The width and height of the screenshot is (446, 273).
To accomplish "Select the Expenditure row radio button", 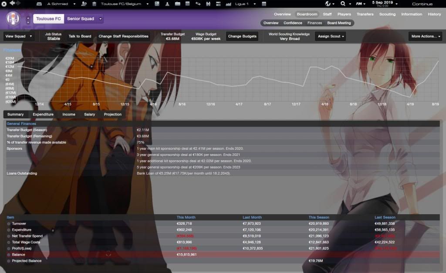I will pos(9,230).
